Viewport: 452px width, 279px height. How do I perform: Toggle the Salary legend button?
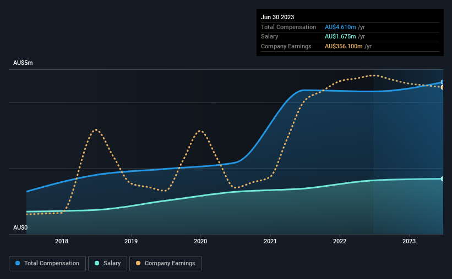click(x=107, y=264)
